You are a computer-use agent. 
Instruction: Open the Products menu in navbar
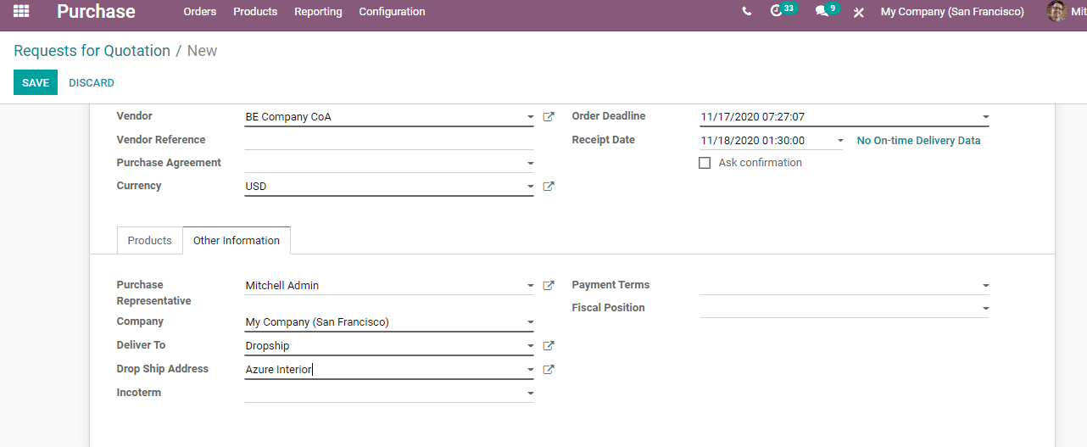pos(255,12)
